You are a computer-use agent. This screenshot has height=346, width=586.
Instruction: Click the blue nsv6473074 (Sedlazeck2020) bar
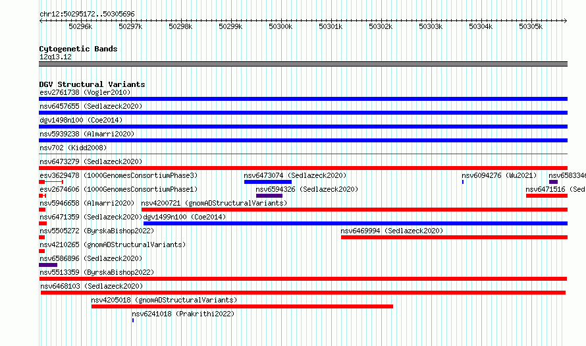coord(267,182)
